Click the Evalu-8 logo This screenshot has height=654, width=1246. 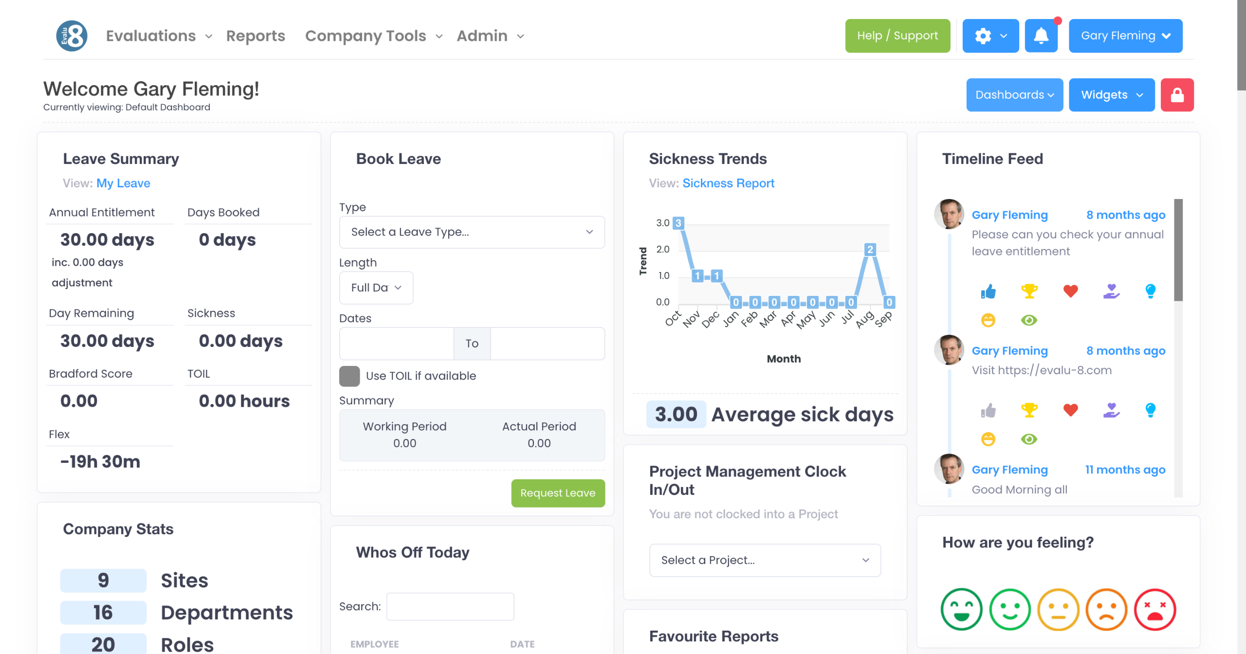72,36
